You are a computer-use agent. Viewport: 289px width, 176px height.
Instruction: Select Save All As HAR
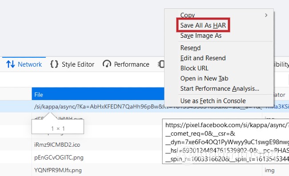pos(203,25)
